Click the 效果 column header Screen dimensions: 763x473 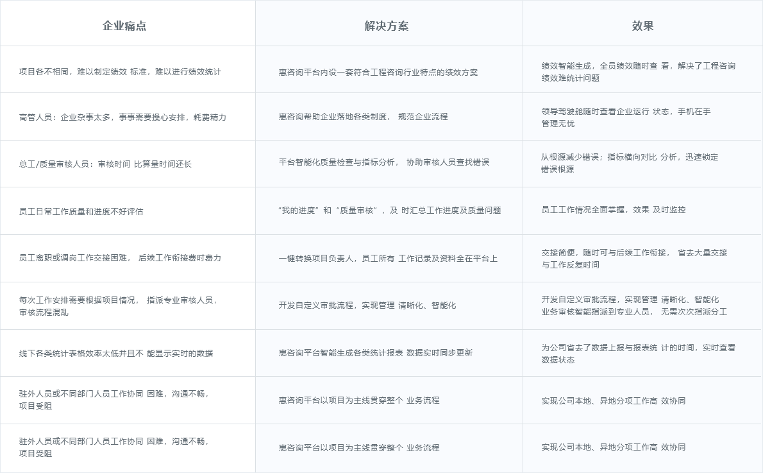coord(642,26)
